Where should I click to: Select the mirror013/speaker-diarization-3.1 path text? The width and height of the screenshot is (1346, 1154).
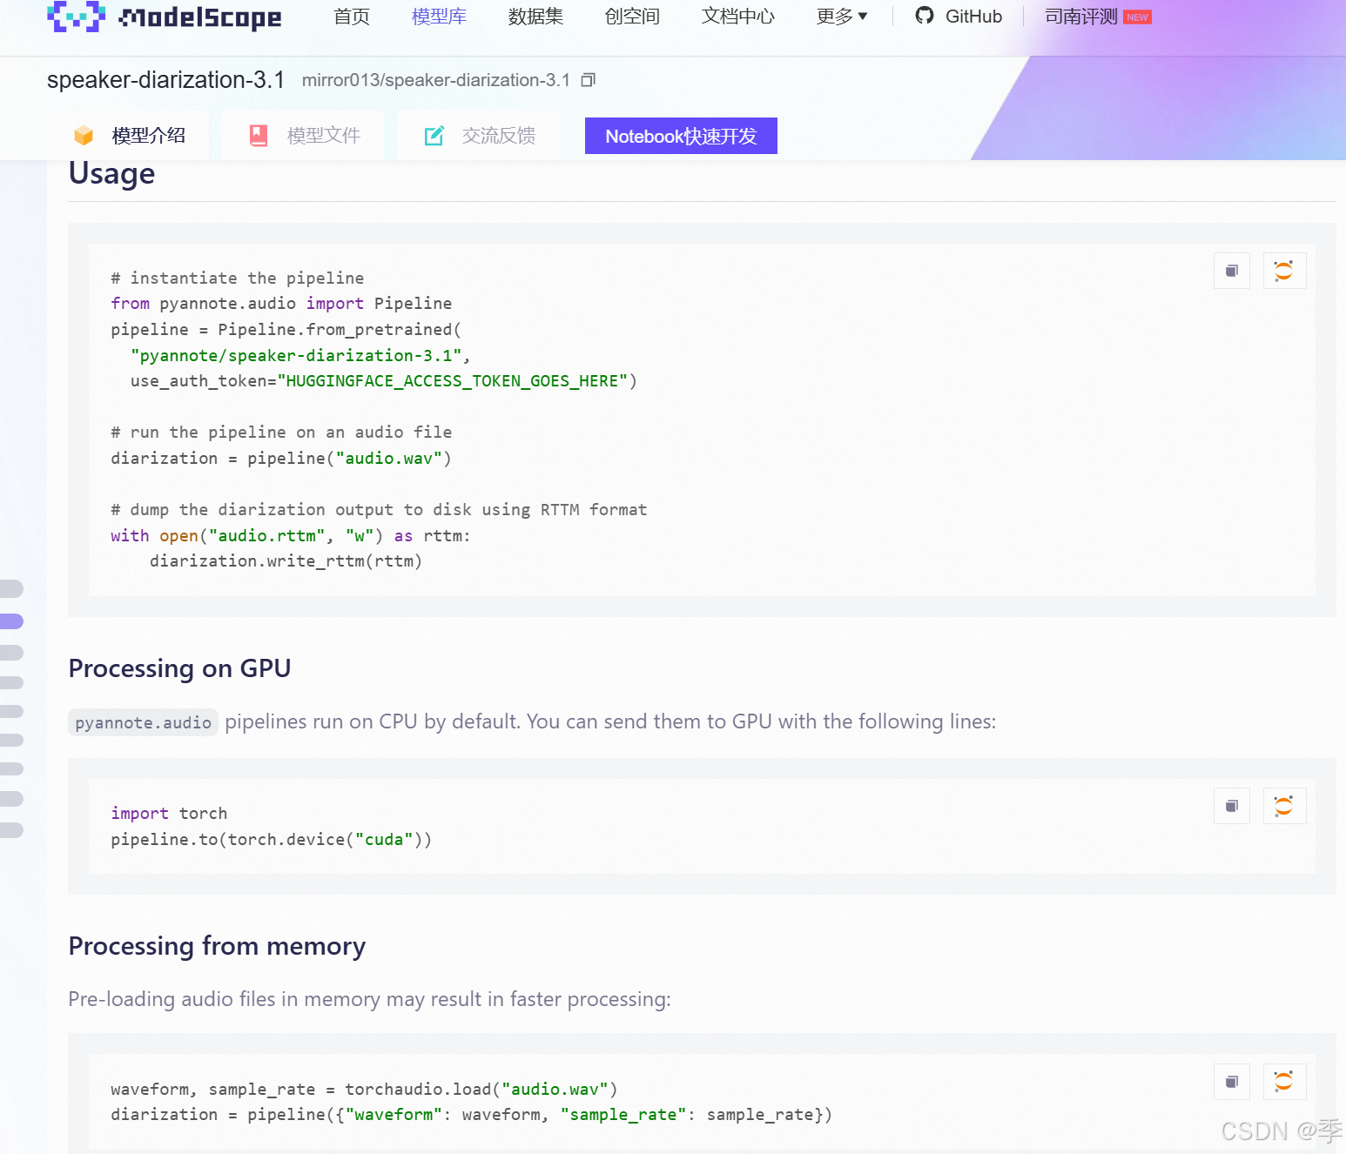click(x=435, y=80)
